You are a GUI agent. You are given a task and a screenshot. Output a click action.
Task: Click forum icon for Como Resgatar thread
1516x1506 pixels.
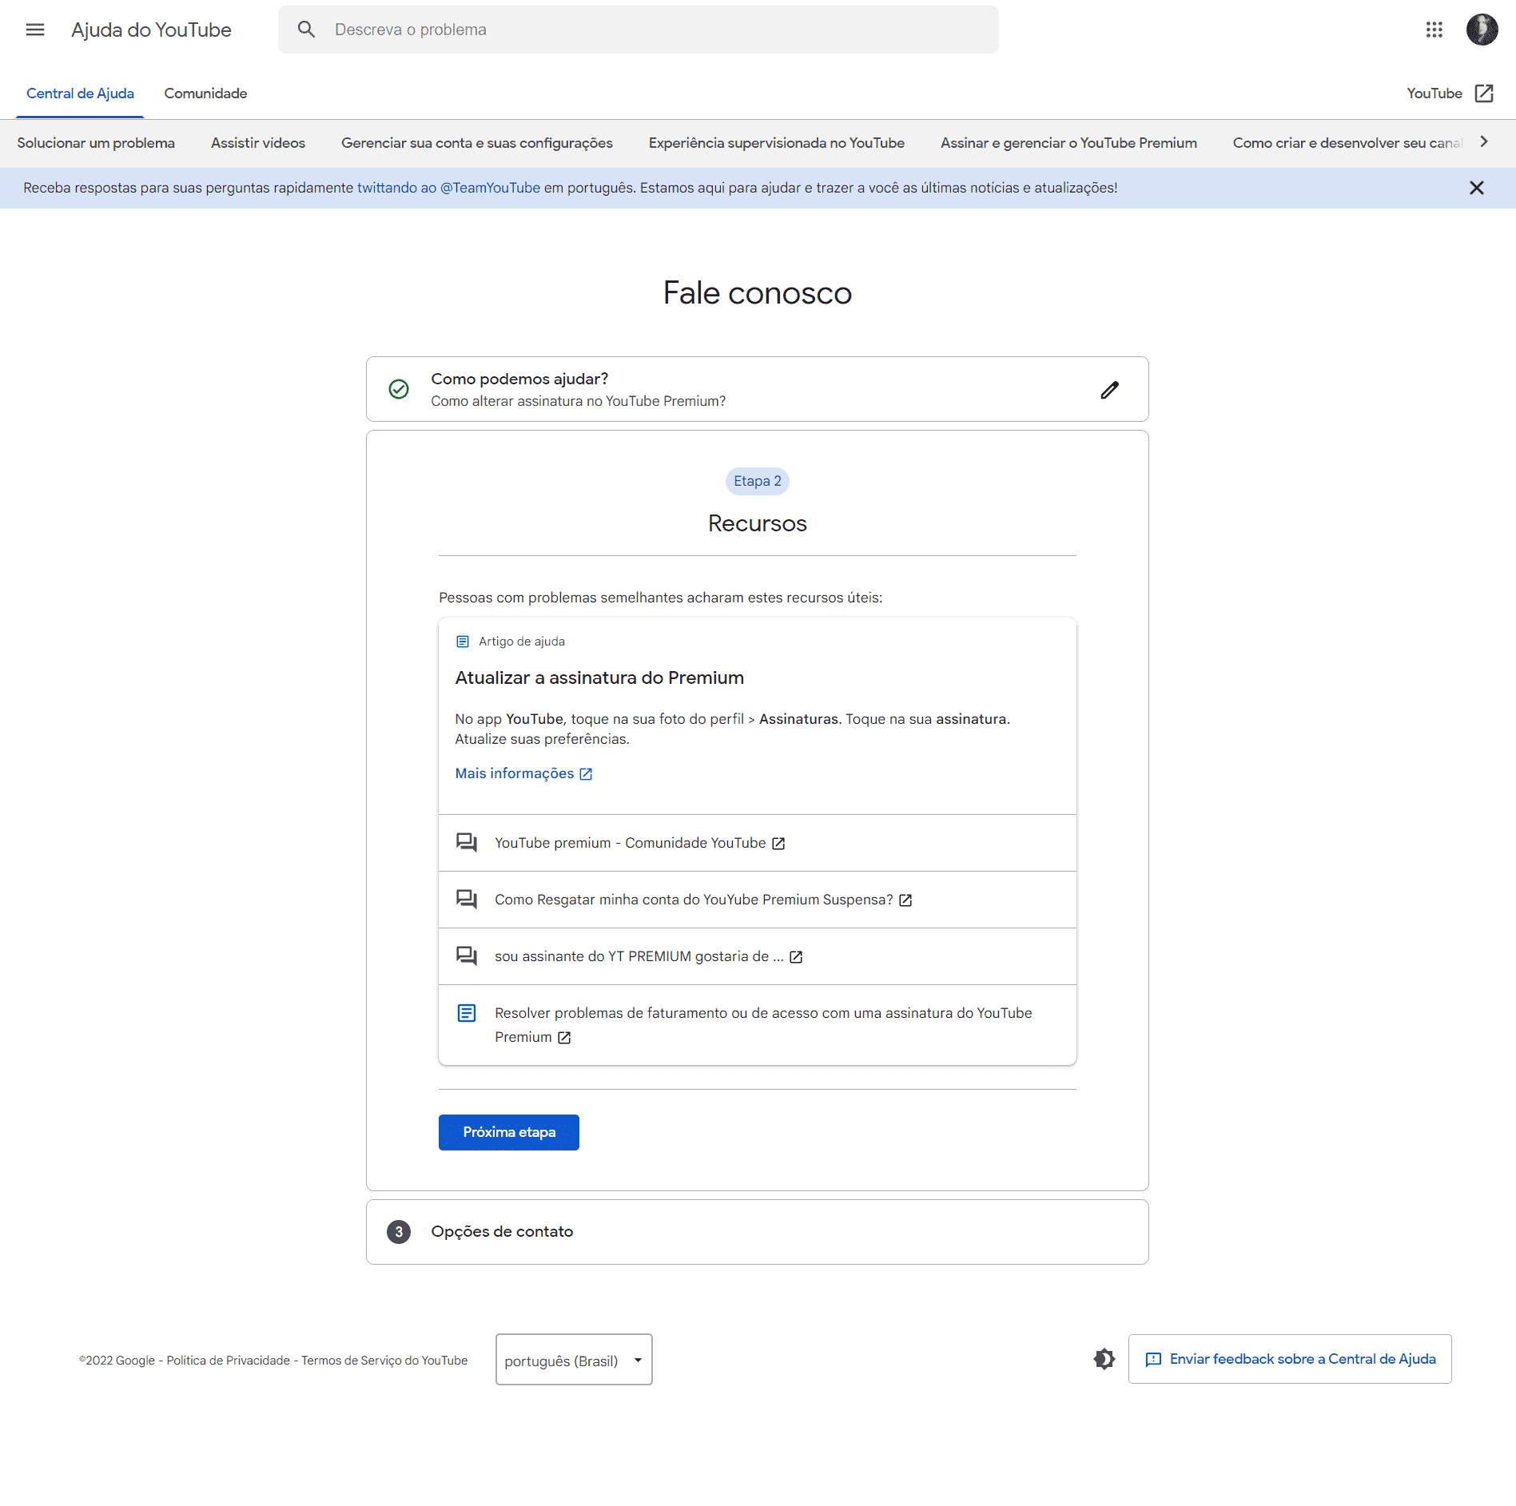pyautogui.click(x=467, y=899)
